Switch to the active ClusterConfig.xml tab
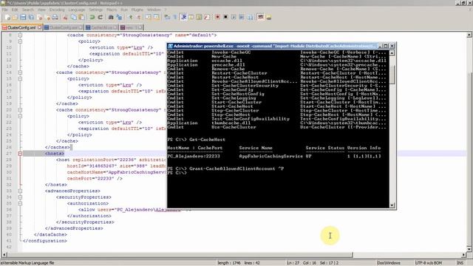 21,27
